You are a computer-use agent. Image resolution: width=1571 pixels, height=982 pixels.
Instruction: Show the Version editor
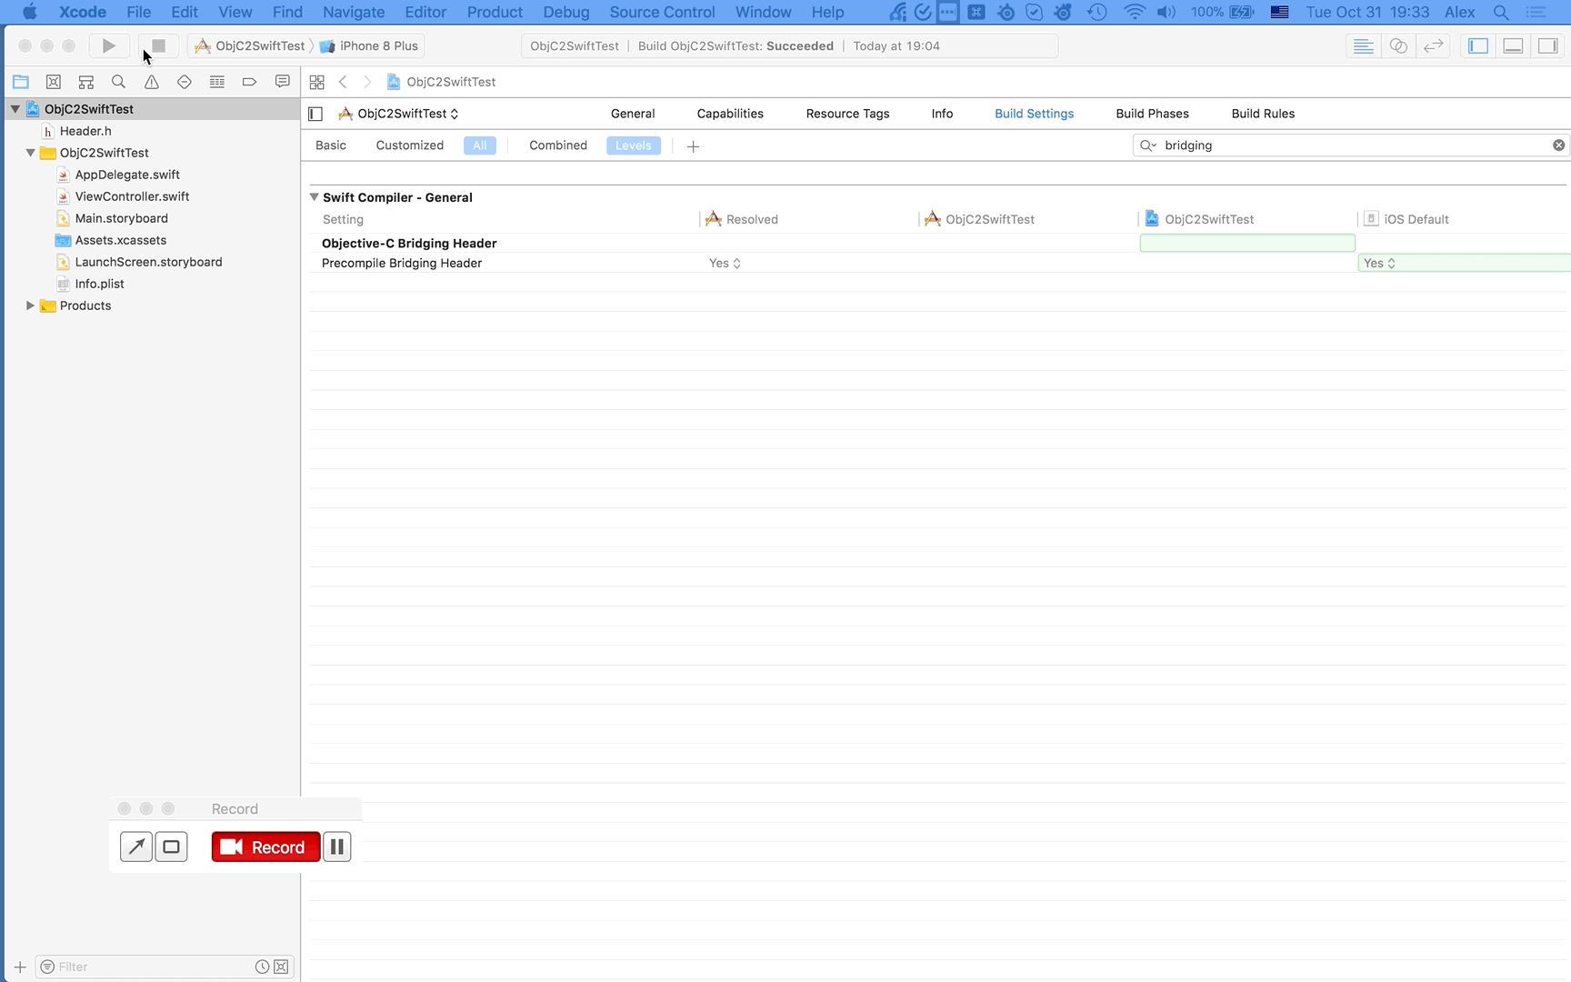pos(1434,45)
